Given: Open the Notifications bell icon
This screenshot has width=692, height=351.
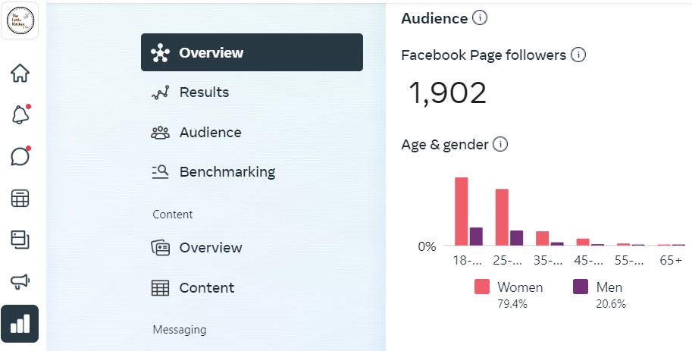Looking at the screenshot, I should click(x=20, y=115).
